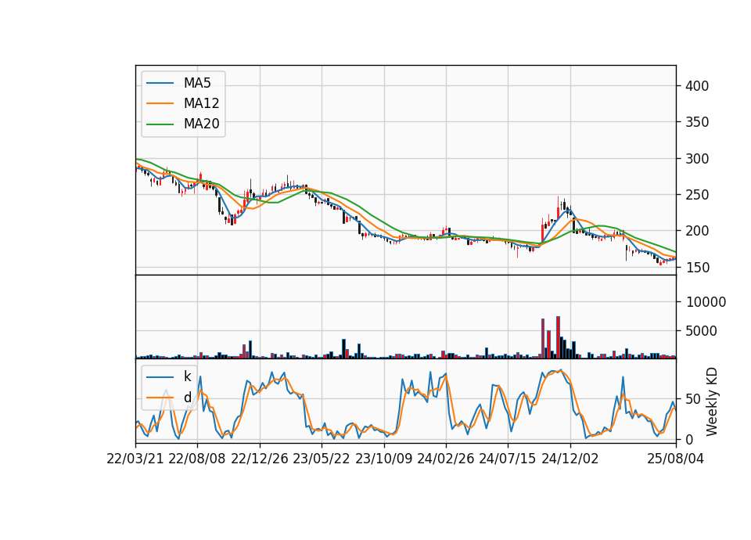Click the 250 price axis tick
751x540 pixels.
[697, 195]
